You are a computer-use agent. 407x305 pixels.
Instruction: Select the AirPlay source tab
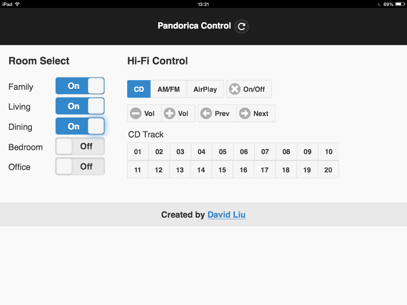click(205, 89)
